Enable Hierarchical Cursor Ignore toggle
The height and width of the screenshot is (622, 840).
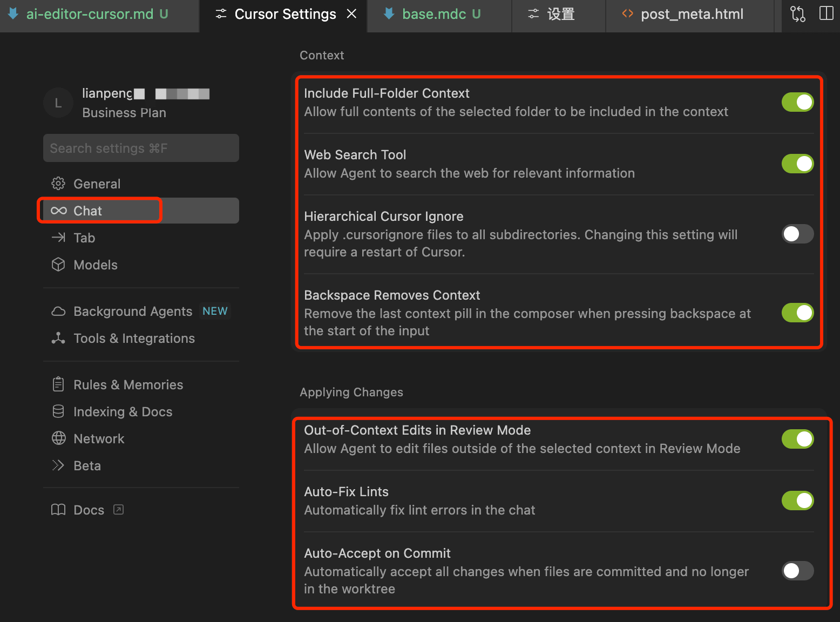pos(797,234)
